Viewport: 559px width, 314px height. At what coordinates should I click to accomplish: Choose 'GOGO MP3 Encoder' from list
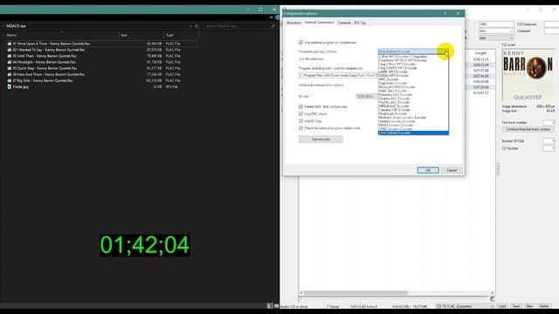394,76
